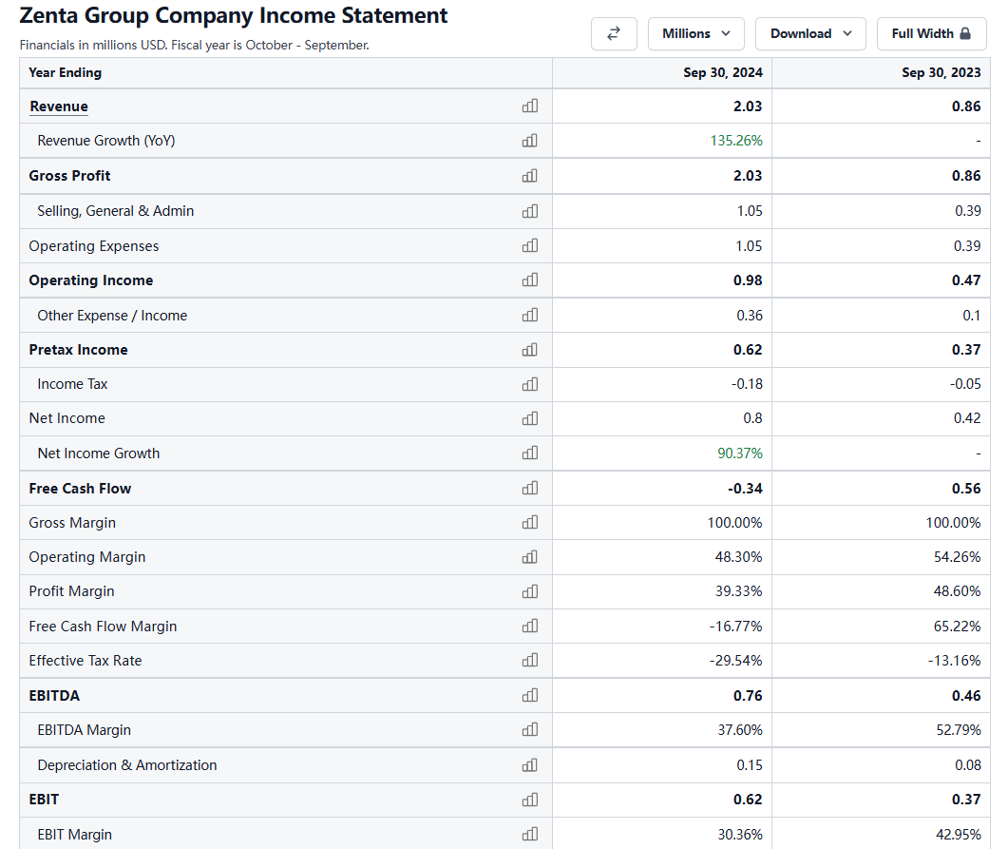Select the Gross Profit row label
The width and height of the screenshot is (1008, 849).
click(x=69, y=176)
